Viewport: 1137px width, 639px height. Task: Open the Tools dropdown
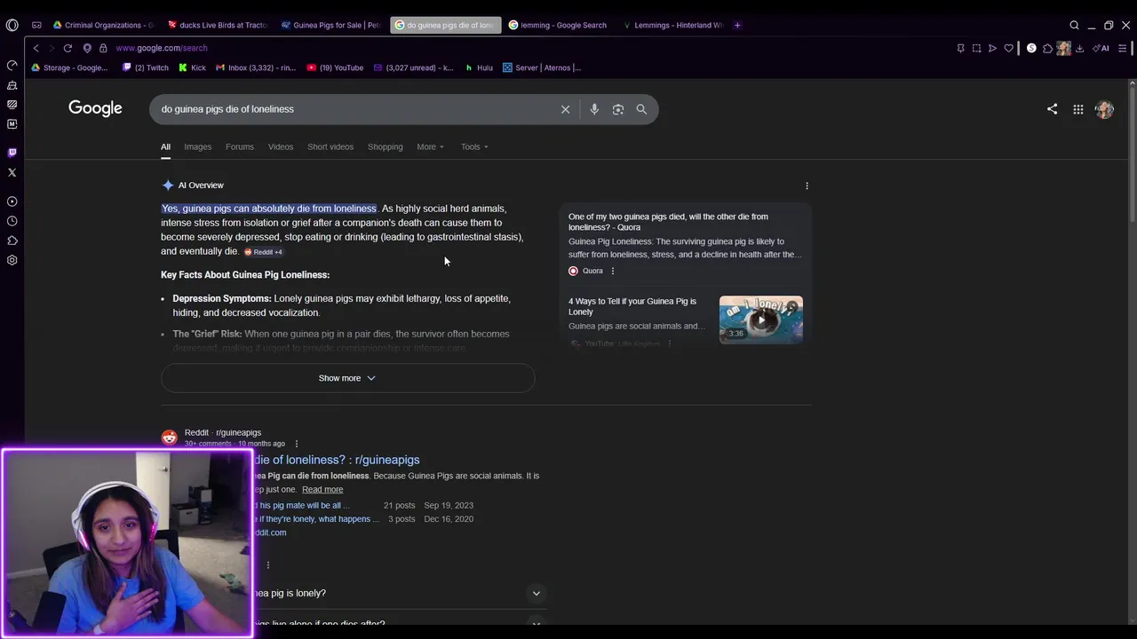click(474, 146)
